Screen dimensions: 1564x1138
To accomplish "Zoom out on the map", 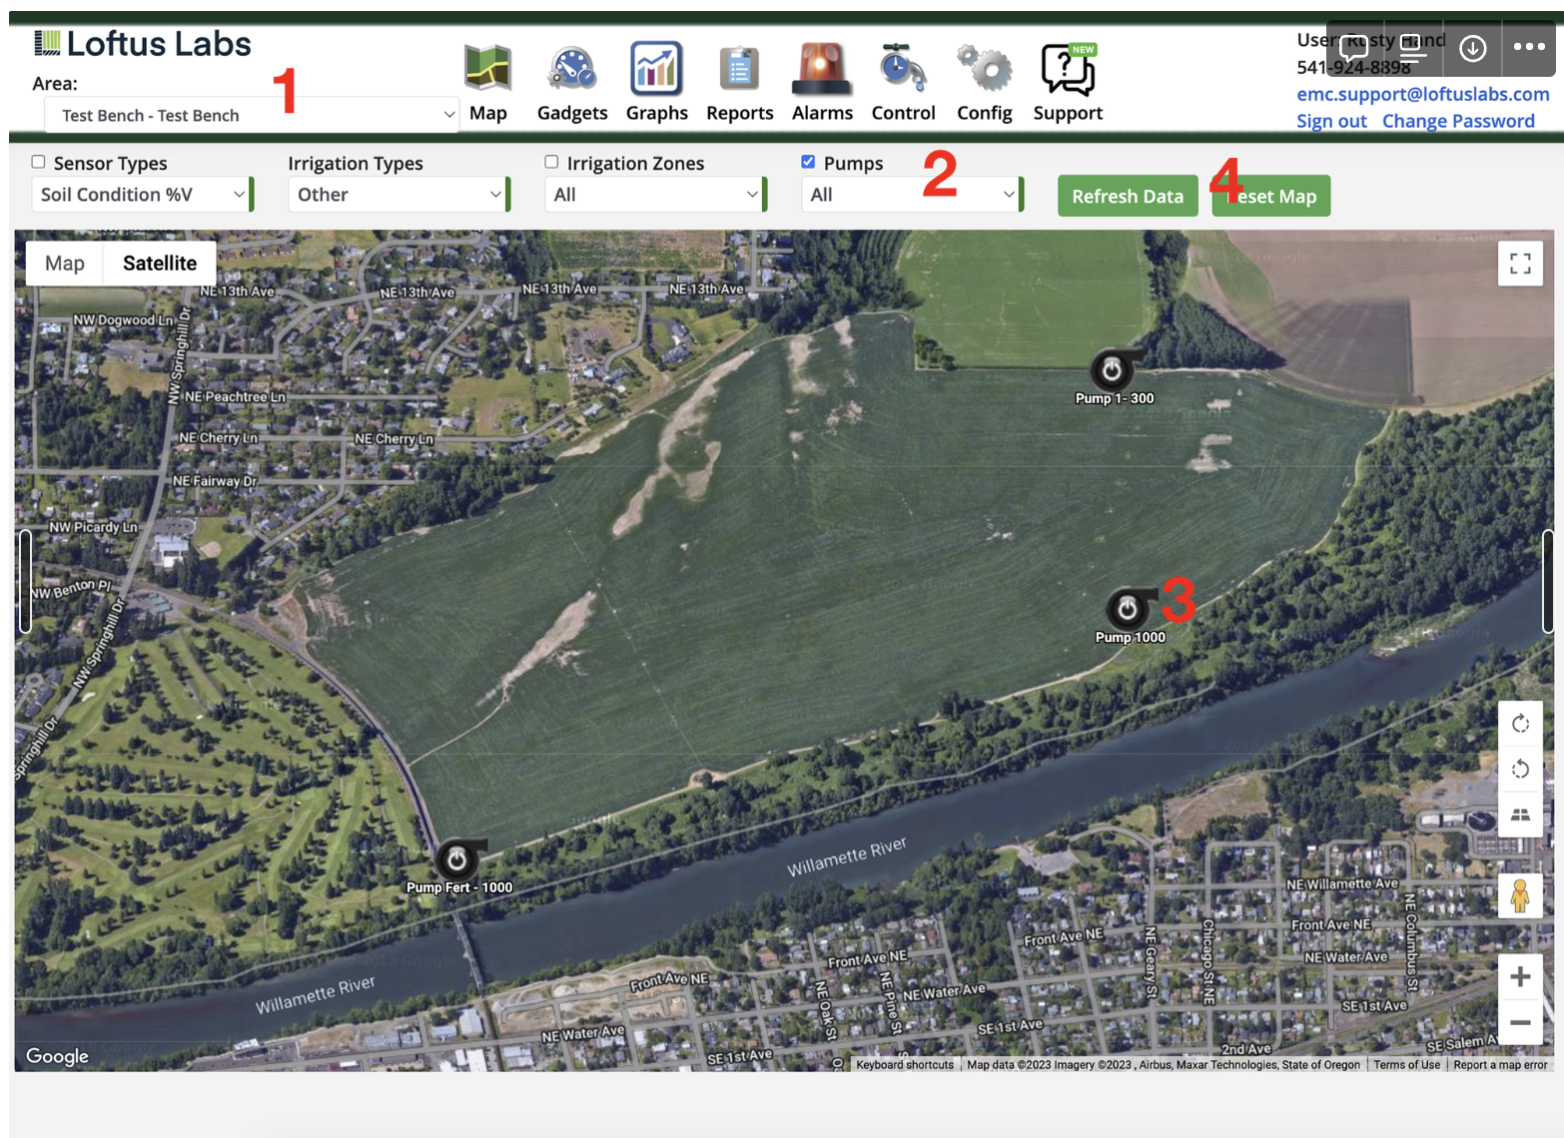I will [x=1520, y=1022].
